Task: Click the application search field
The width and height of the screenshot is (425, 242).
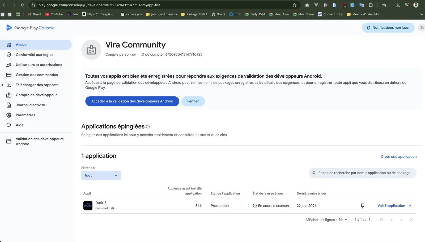Action: click(x=363, y=173)
